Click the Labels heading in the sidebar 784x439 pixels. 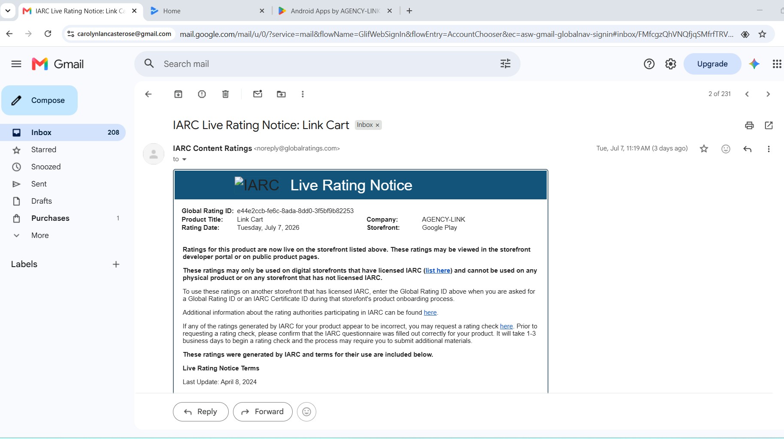(24, 264)
